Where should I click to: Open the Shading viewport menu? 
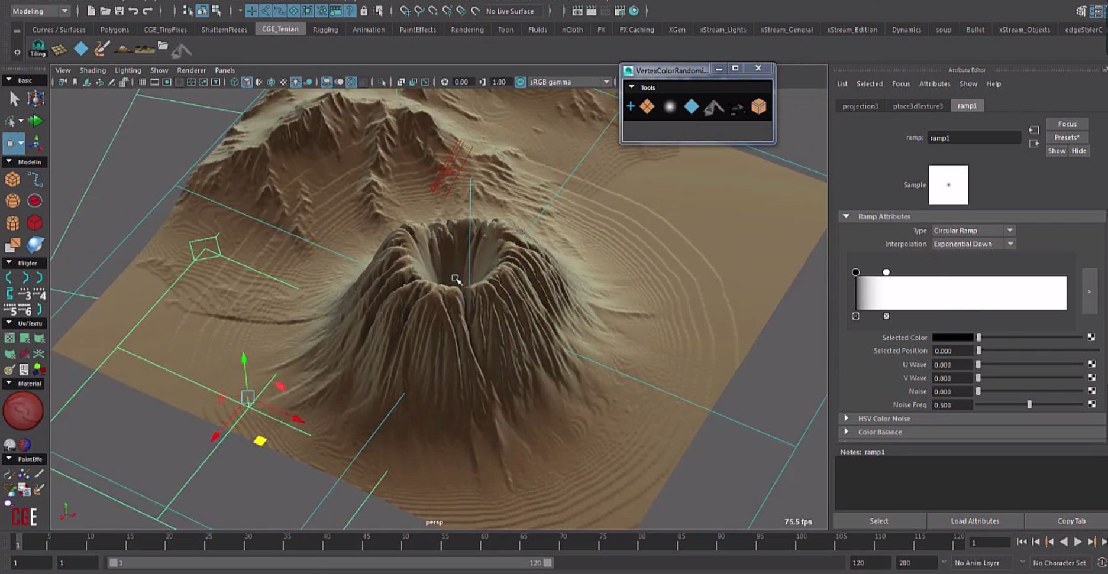tap(92, 70)
